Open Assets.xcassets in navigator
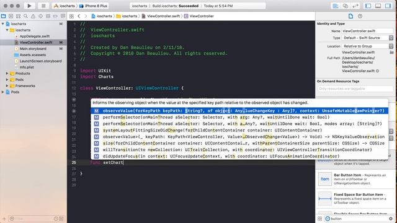This screenshot has height=223, width=397. (x=33, y=55)
